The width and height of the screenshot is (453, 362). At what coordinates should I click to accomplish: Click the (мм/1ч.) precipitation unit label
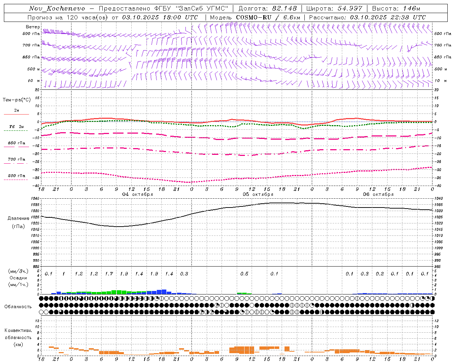(18, 285)
